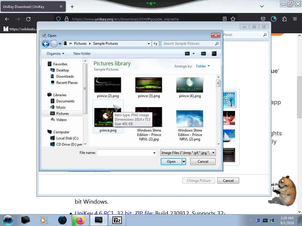Choose the sailboat account picture
The width and height of the screenshot is (302, 226).
tap(229, 136)
